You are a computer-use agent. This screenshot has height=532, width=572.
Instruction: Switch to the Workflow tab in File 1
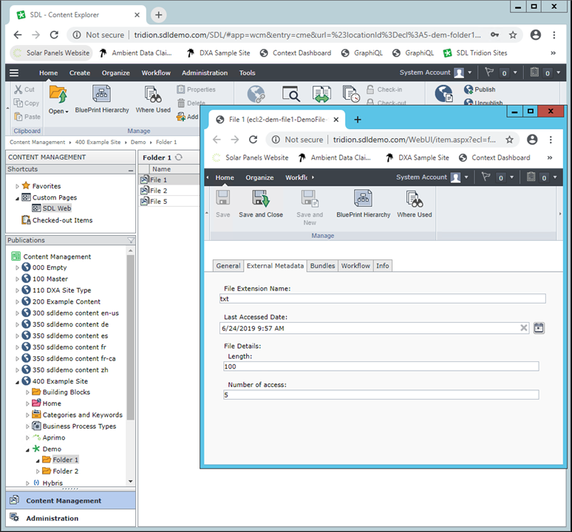point(355,266)
